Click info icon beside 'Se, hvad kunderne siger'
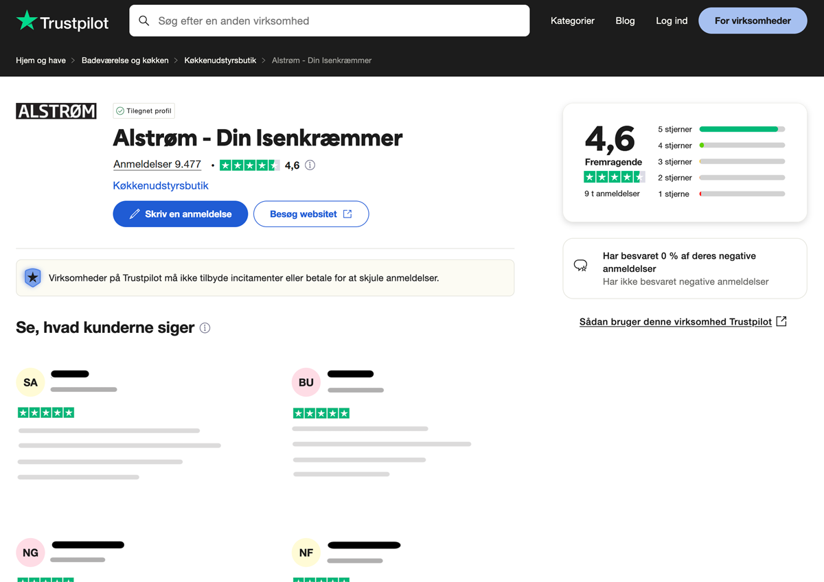This screenshot has height=582, width=824. point(205,328)
